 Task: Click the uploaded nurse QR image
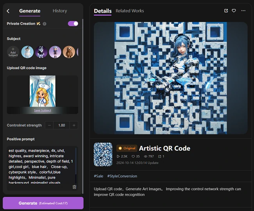[x=43, y=91]
